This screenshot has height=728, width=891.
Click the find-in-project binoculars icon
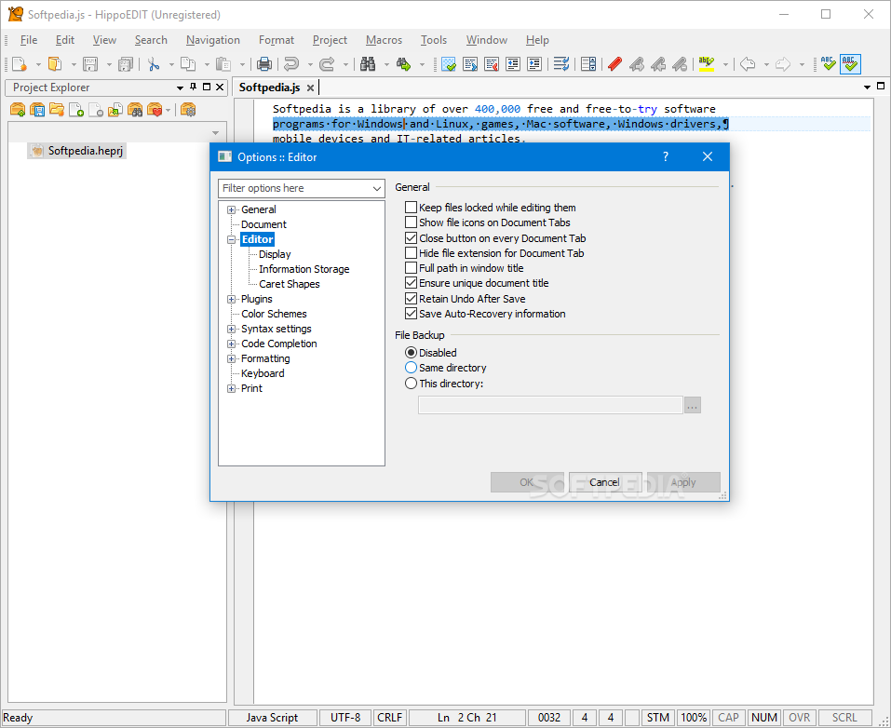135,110
